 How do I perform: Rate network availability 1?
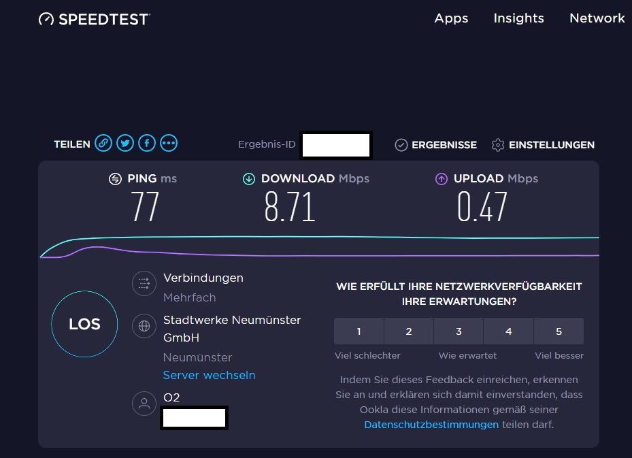pos(359,331)
